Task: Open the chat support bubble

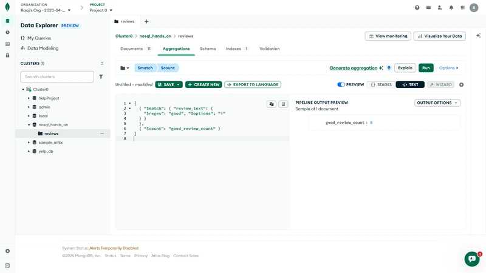Action: coord(472,259)
